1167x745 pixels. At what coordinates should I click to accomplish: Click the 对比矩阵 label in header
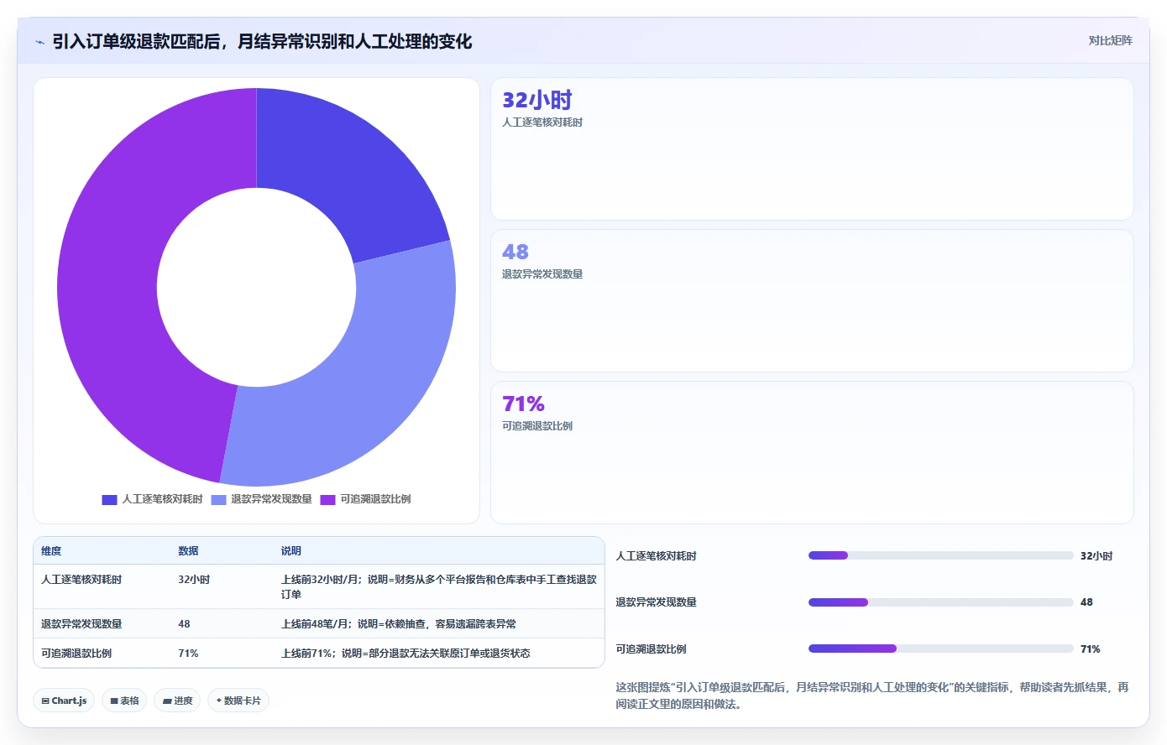1110,40
